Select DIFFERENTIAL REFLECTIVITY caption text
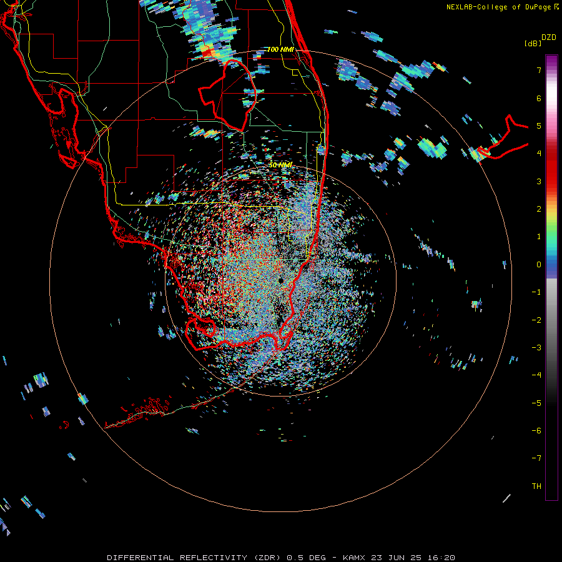This screenshot has height=562, width=562. pyautogui.click(x=177, y=558)
